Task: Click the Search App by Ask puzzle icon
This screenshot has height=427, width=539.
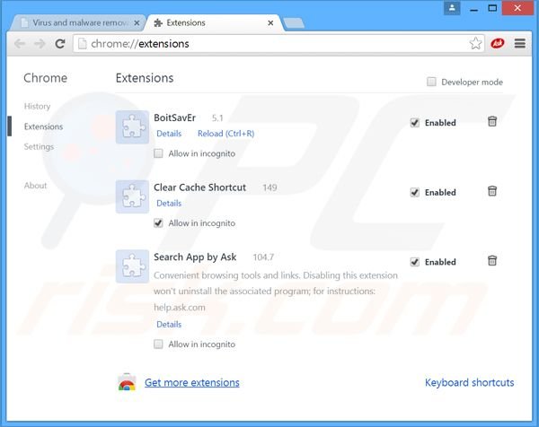Action: (x=132, y=266)
